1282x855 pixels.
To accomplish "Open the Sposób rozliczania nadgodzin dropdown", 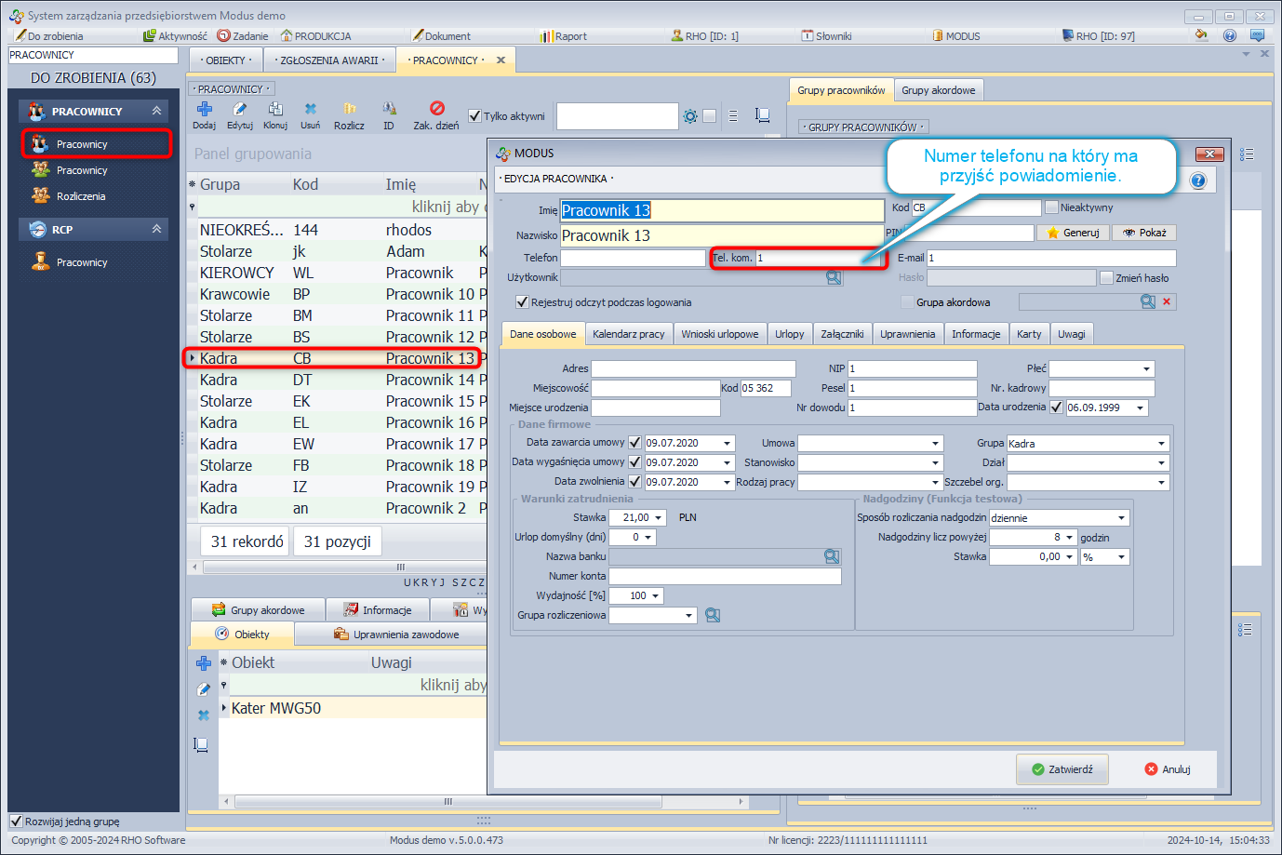I will (1121, 518).
